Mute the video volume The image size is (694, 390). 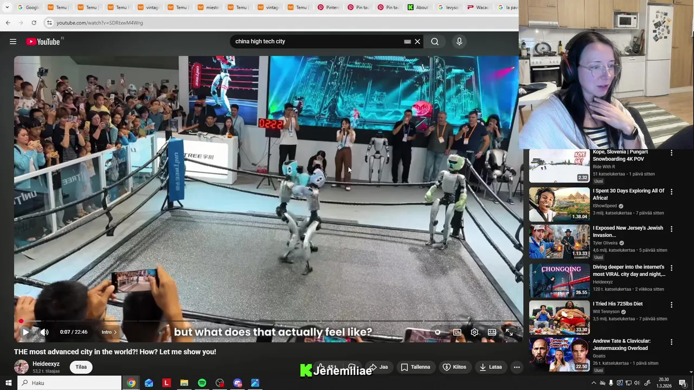point(44,332)
